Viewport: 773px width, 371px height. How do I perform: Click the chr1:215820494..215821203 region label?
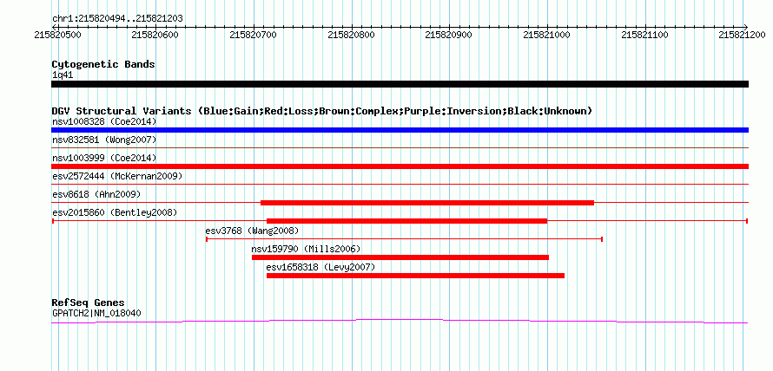pyautogui.click(x=117, y=19)
